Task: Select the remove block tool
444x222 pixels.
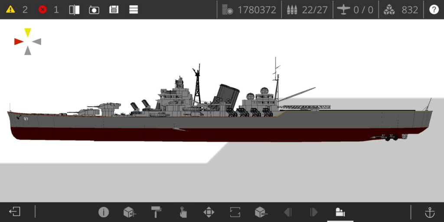Action: tap(261, 212)
